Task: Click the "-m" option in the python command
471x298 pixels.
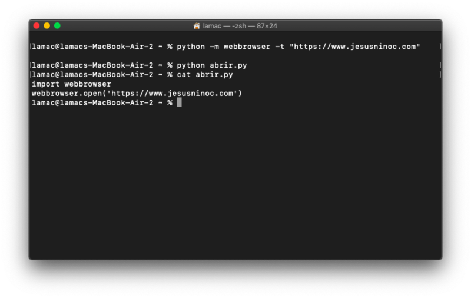Action: pyautogui.click(x=214, y=47)
